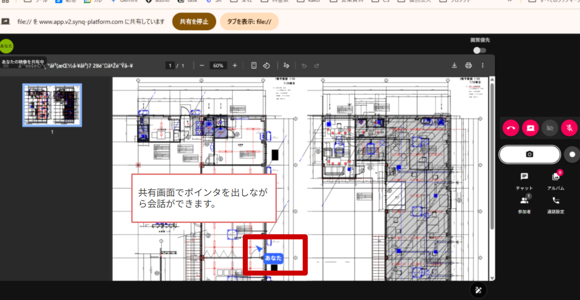
Task: Click the 共有を停止 button
Action: (x=194, y=22)
